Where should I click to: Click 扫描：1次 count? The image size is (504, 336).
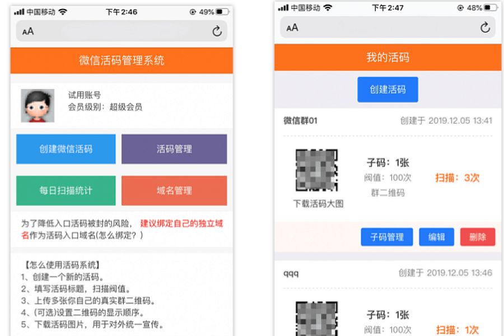point(458,330)
